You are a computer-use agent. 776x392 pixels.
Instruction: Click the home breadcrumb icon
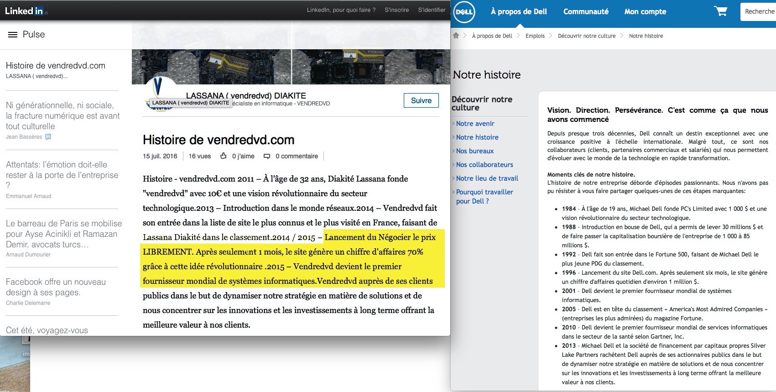(456, 36)
